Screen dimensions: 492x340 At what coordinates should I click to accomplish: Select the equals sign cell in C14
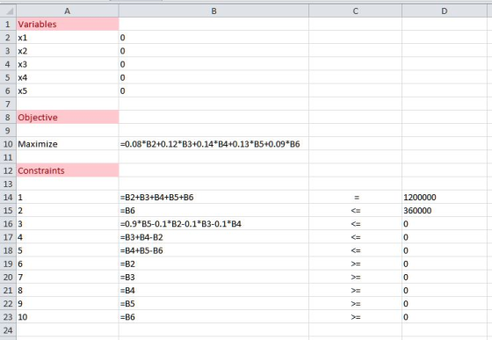[x=355, y=198]
